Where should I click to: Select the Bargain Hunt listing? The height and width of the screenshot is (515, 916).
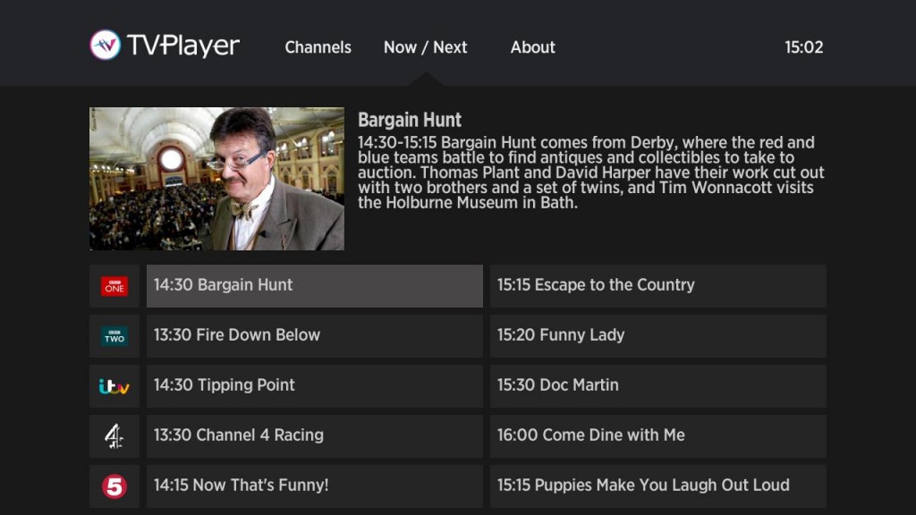coord(314,285)
